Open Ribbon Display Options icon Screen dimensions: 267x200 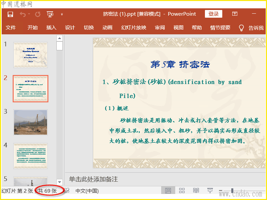coord(235,14)
